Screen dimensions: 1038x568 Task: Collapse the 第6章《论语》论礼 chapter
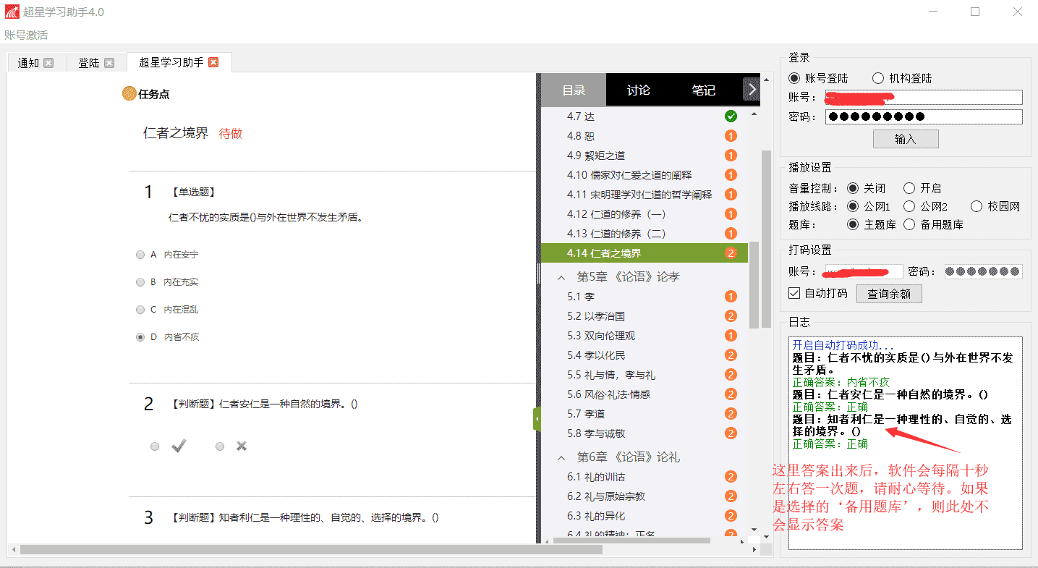(561, 458)
